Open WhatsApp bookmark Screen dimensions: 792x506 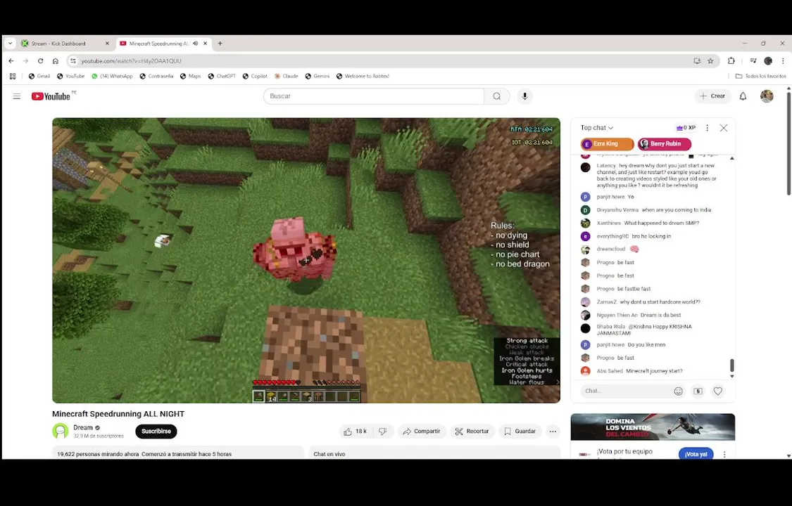(x=112, y=76)
